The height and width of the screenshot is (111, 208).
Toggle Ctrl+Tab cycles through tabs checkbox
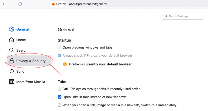click(60, 89)
